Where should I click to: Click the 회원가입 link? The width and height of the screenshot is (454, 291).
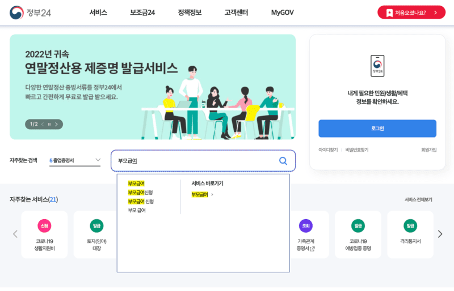[x=429, y=149]
